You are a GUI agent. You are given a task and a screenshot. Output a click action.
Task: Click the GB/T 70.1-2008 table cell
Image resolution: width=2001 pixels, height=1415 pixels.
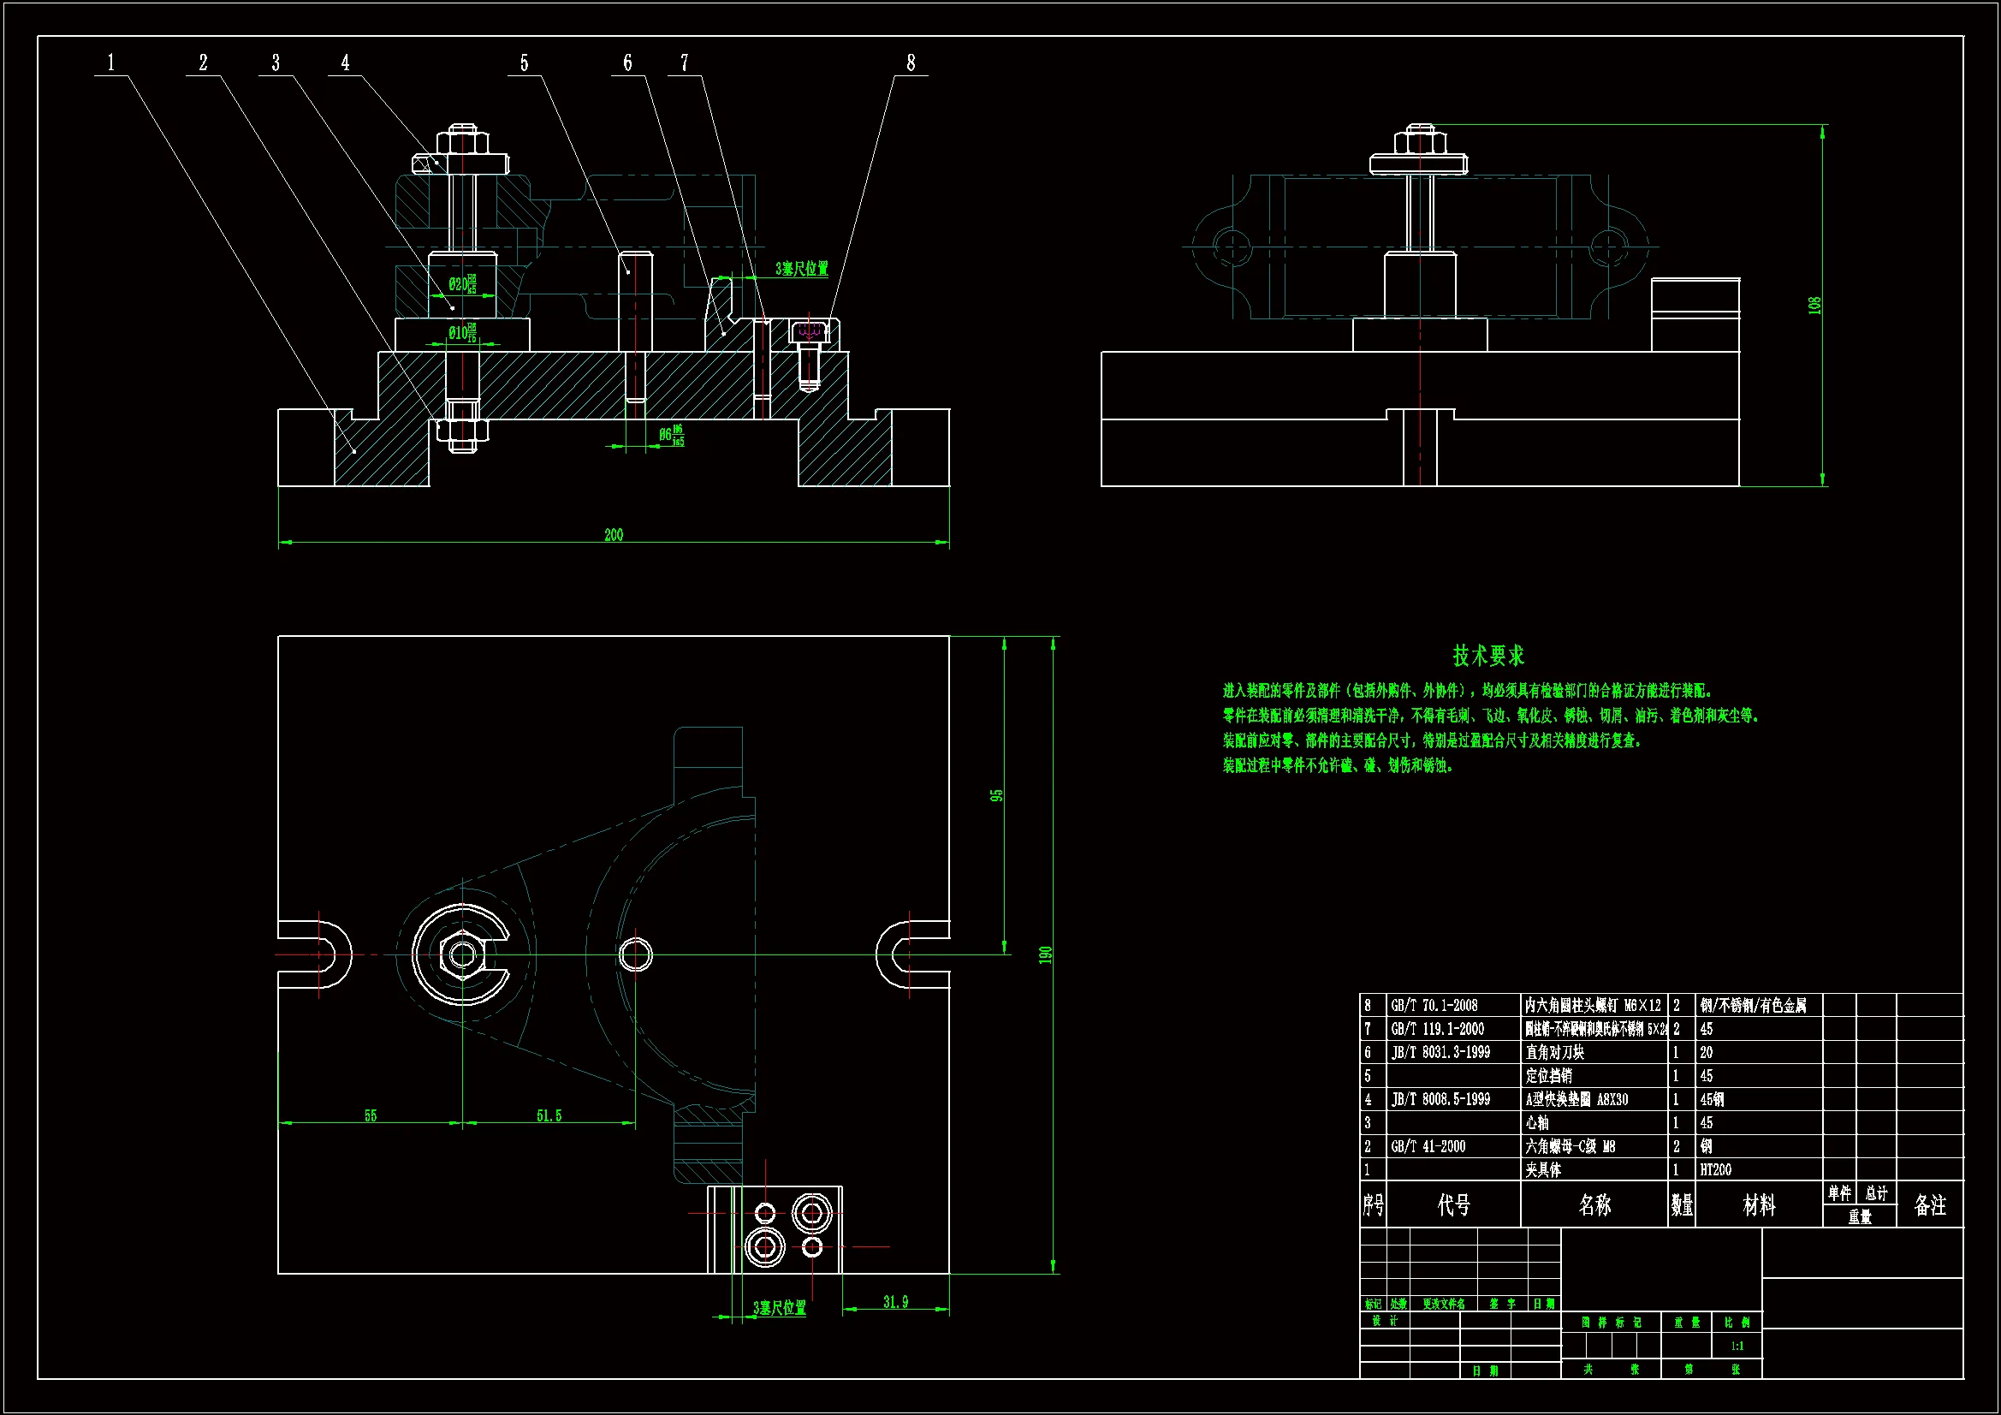(x=1434, y=1005)
